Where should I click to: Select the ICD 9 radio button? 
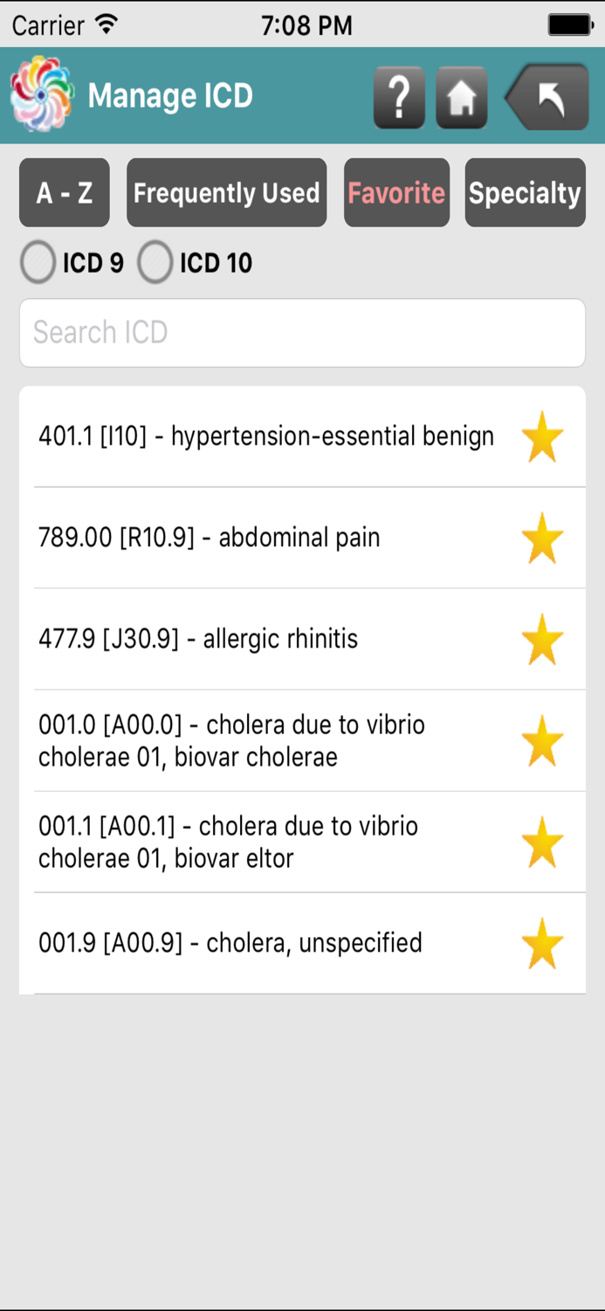point(38,262)
